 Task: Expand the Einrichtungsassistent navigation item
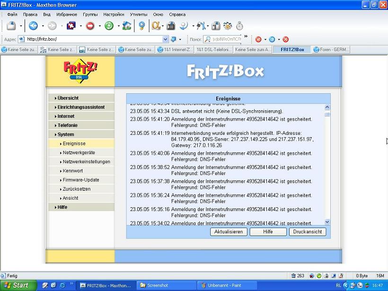[x=81, y=107]
